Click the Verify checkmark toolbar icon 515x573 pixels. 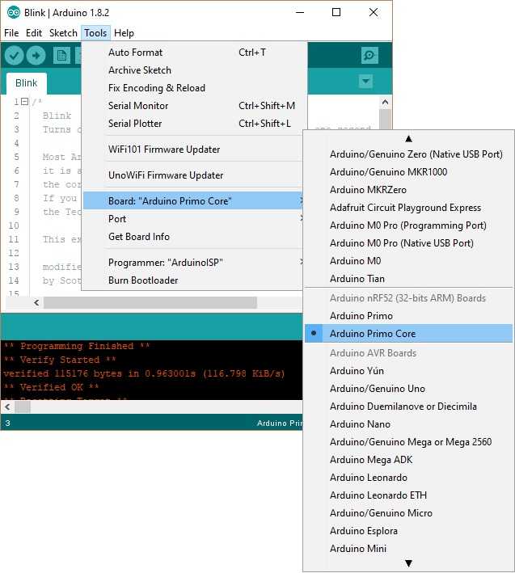coord(14,55)
